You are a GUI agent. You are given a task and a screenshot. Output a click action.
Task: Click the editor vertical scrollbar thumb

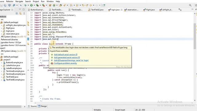(x=195, y=36)
